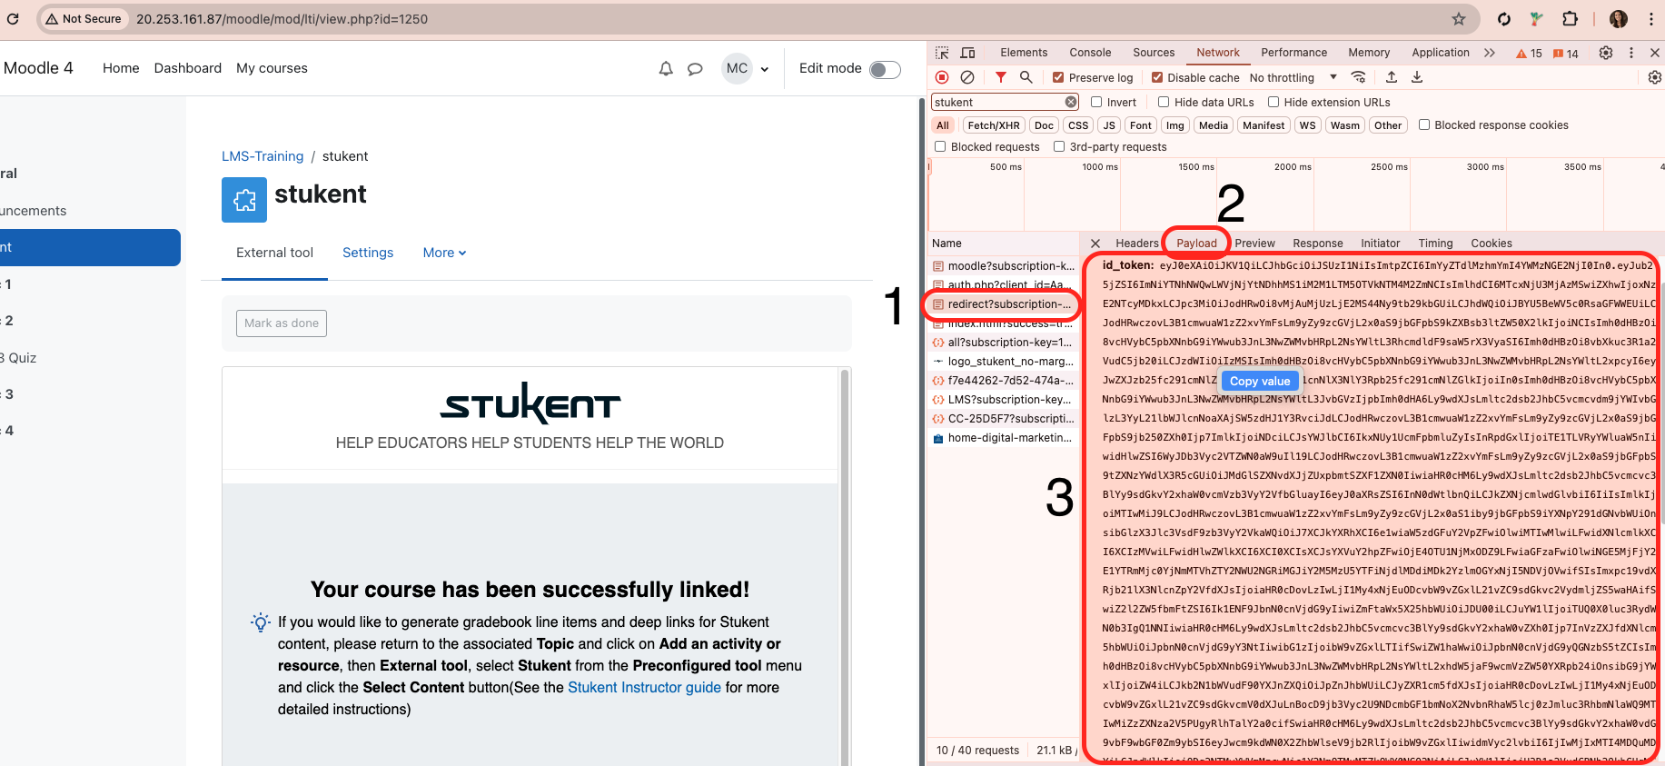The height and width of the screenshot is (766, 1665).
Task: Stop recording the network log
Action: click(942, 77)
